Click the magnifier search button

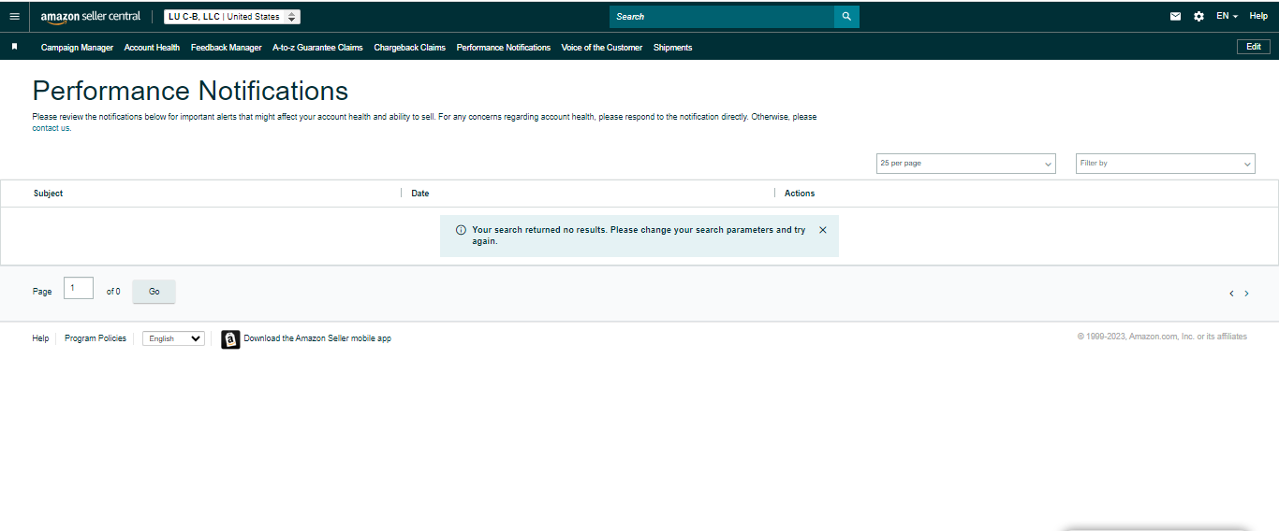tap(846, 17)
